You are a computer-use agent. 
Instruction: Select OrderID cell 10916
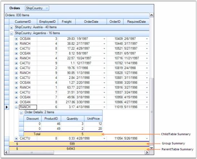115,87
